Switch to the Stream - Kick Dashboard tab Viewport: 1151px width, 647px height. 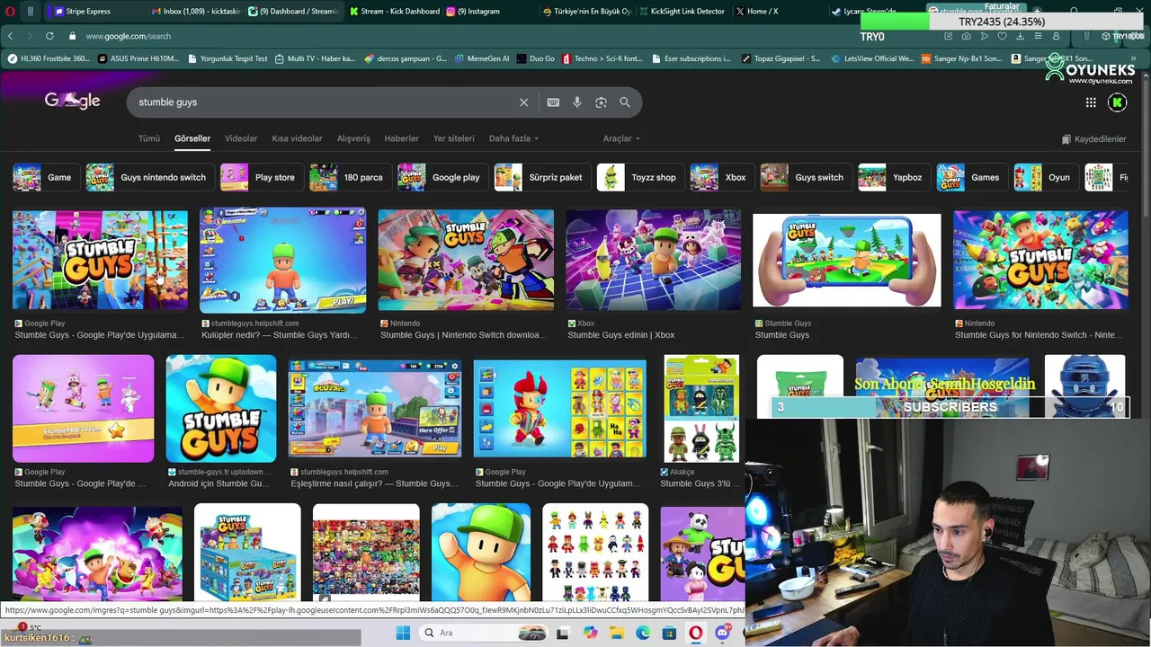[393, 11]
